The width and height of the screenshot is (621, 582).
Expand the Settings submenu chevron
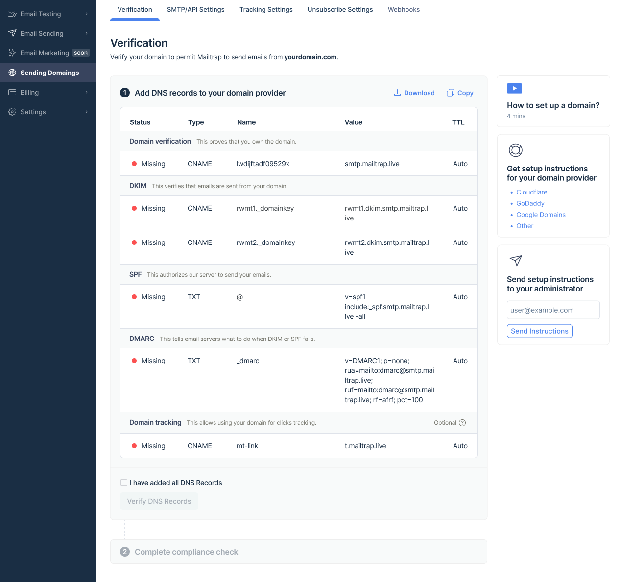tap(87, 112)
